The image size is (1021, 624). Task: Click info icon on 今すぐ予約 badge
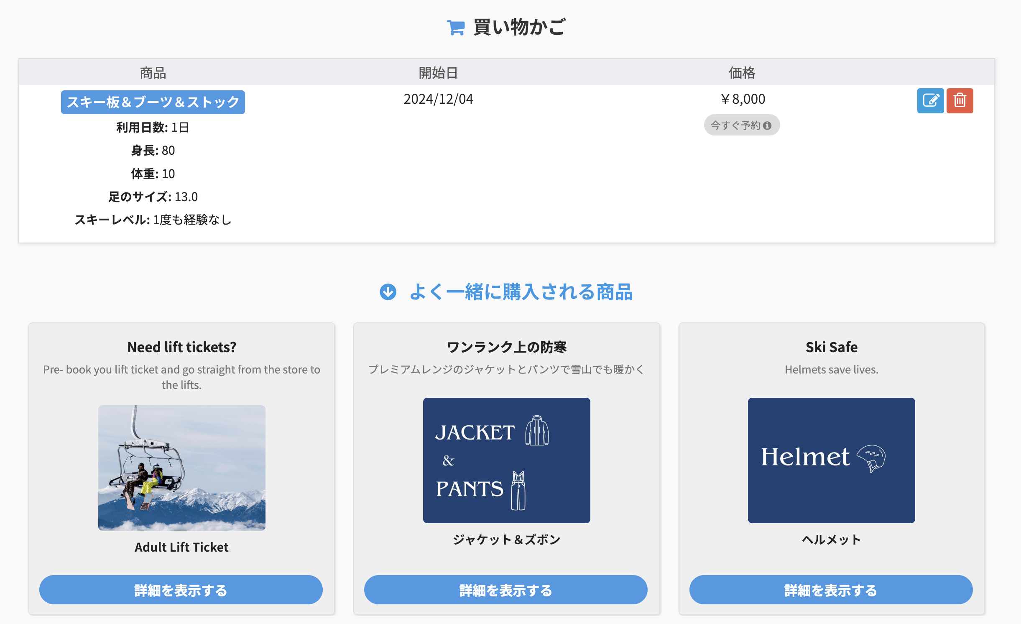[767, 125]
